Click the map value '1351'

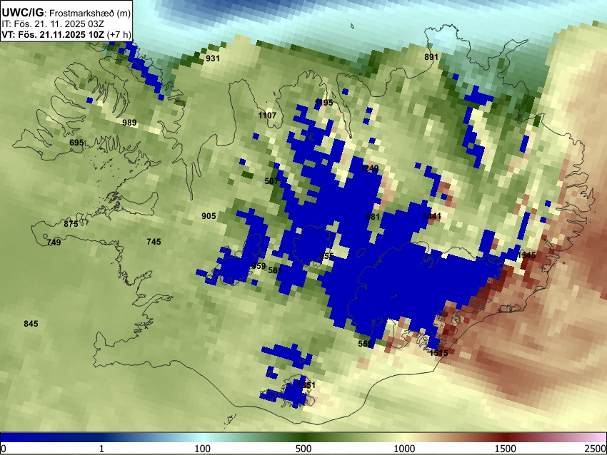(x=306, y=385)
